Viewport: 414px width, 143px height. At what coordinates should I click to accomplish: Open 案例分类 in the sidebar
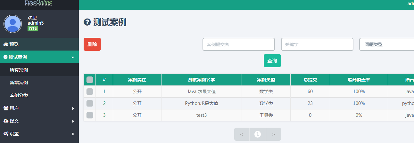pos(19,95)
